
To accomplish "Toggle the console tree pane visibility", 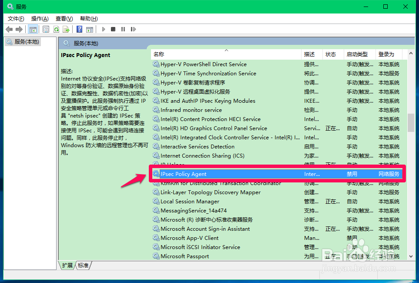I will click(33, 29).
